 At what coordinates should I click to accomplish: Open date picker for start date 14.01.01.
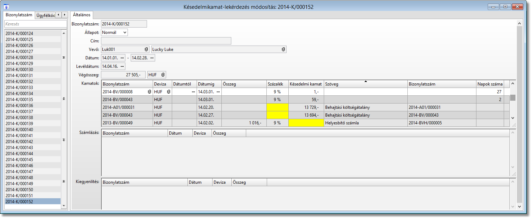[x=122, y=58]
